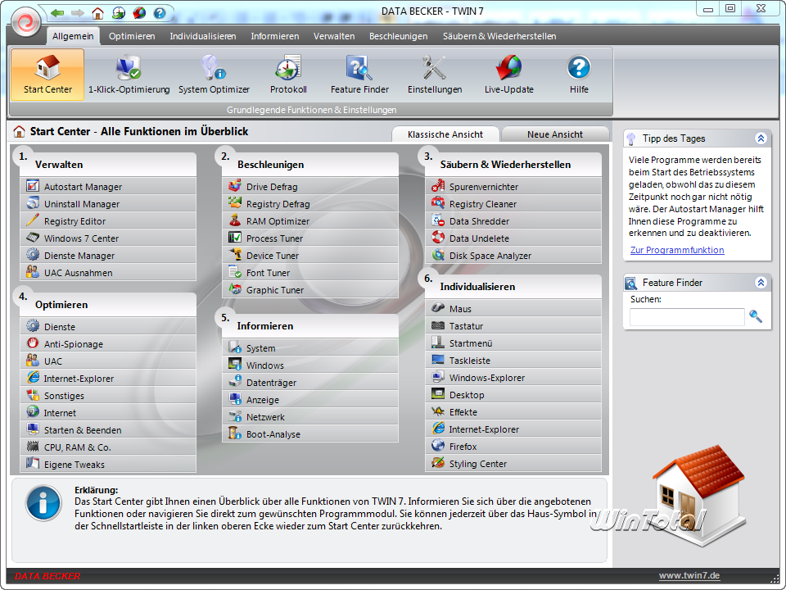The image size is (786, 590).
Task: Open CPU, RAM & Co. options
Action: click(108, 447)
